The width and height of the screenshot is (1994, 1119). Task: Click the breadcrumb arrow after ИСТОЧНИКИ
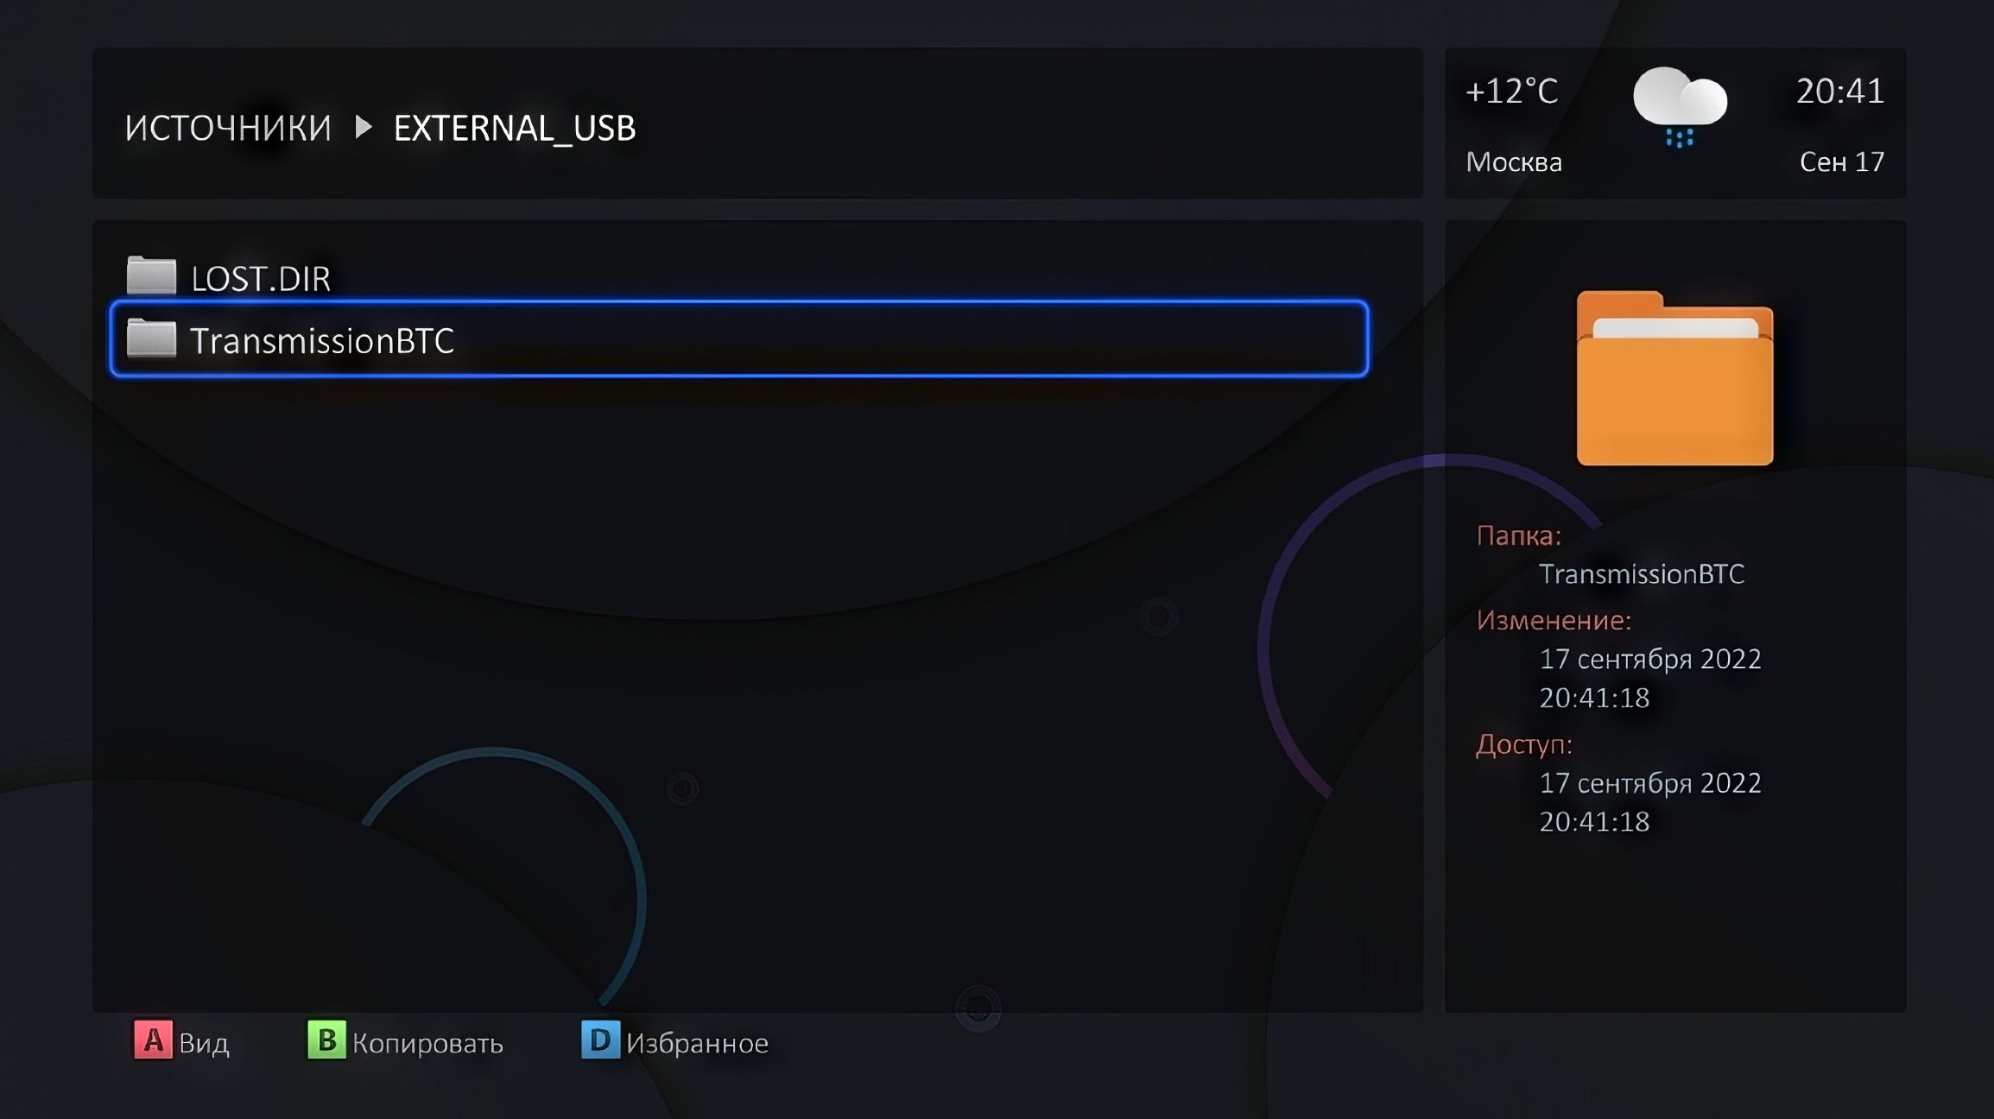tap(364, 128)
